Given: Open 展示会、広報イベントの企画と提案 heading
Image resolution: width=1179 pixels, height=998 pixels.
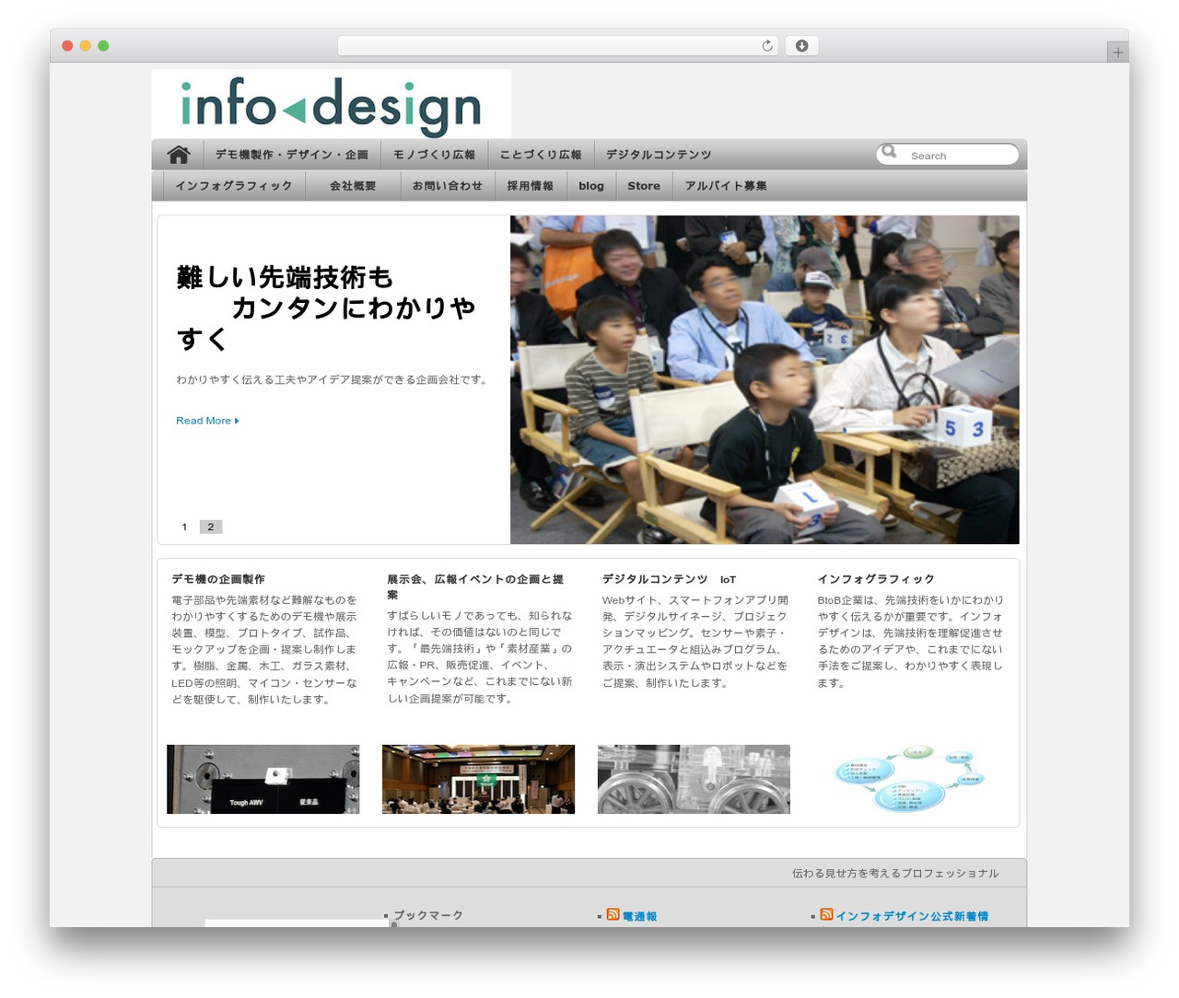Looking at the screenshot, I should coord(475,586).
